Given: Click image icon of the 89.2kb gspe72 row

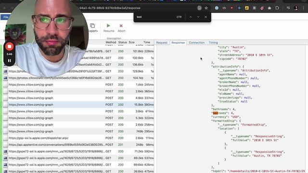Looking at the screenshot, I should pos(5,158).
